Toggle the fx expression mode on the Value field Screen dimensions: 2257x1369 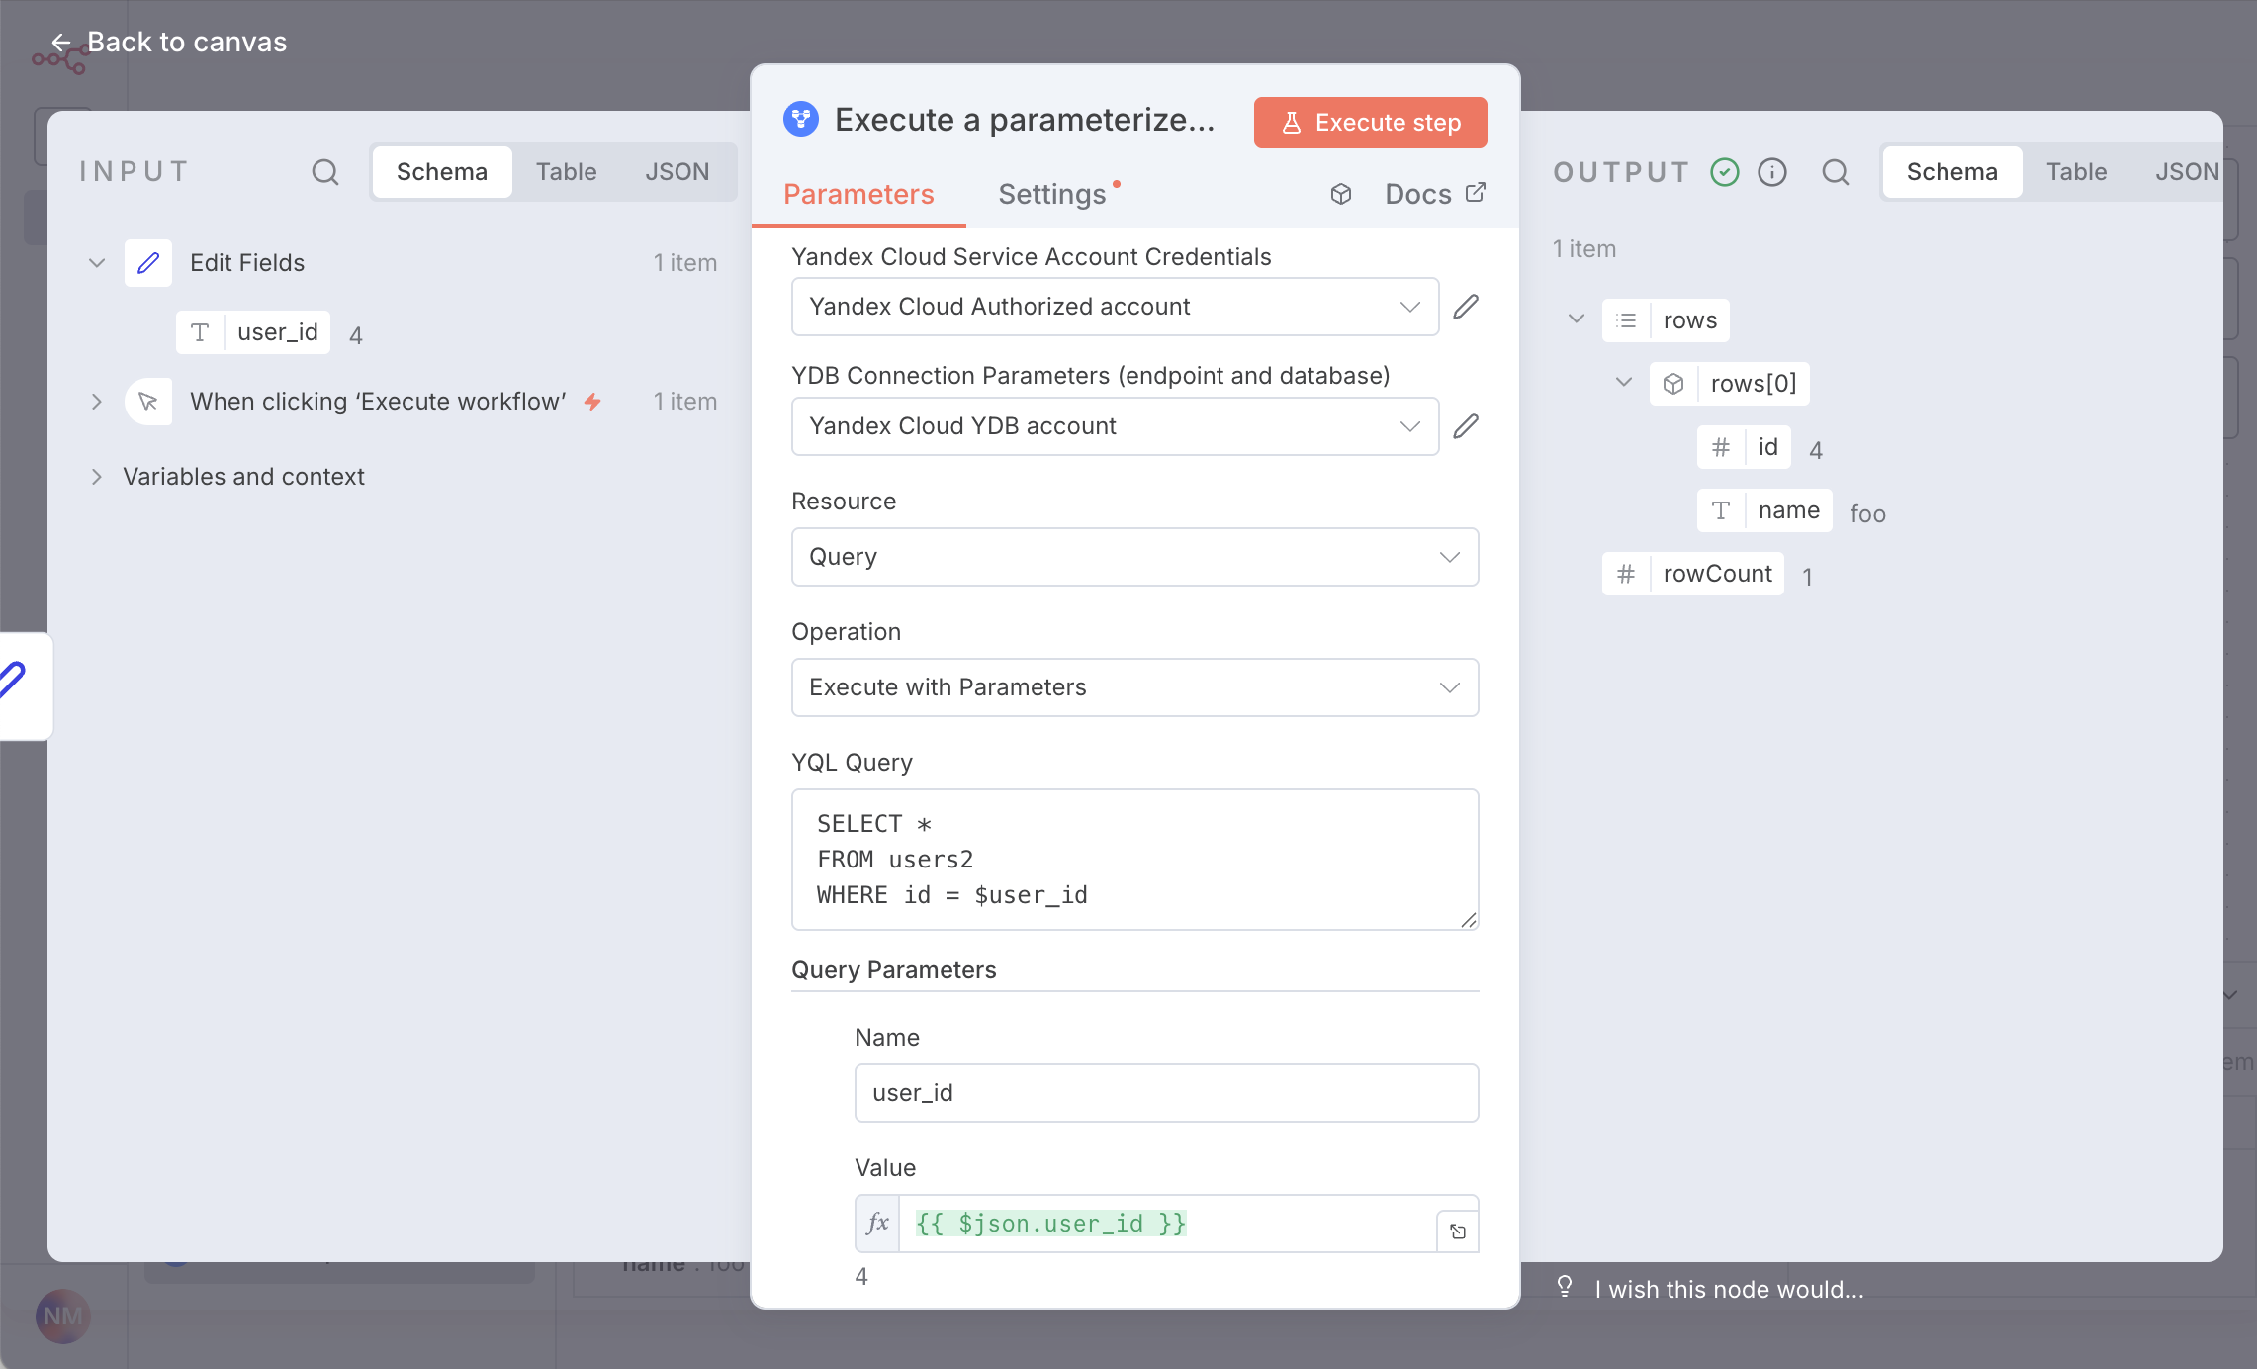pos(876,1223)
